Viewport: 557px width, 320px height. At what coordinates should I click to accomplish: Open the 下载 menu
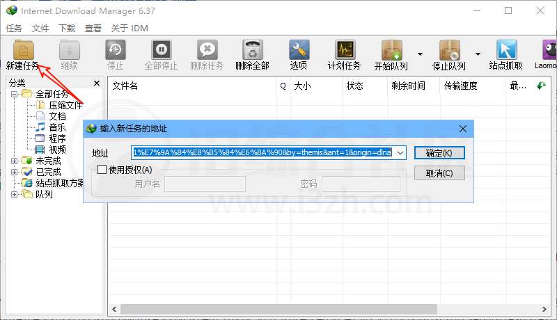[x=67, y=29]
